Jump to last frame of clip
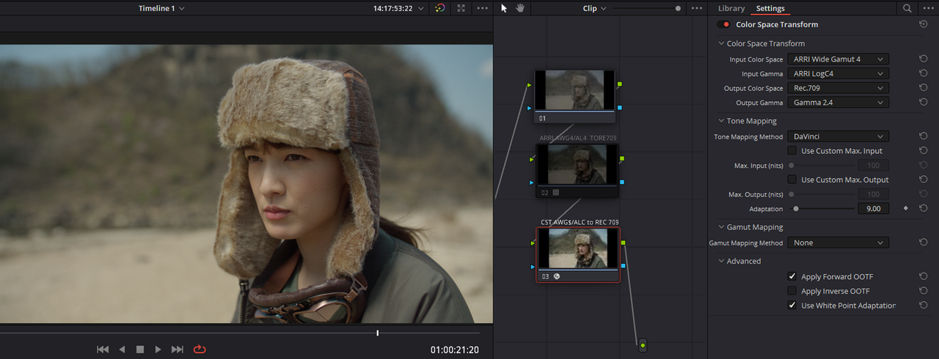939x359 pixels. tap(177, 349)
